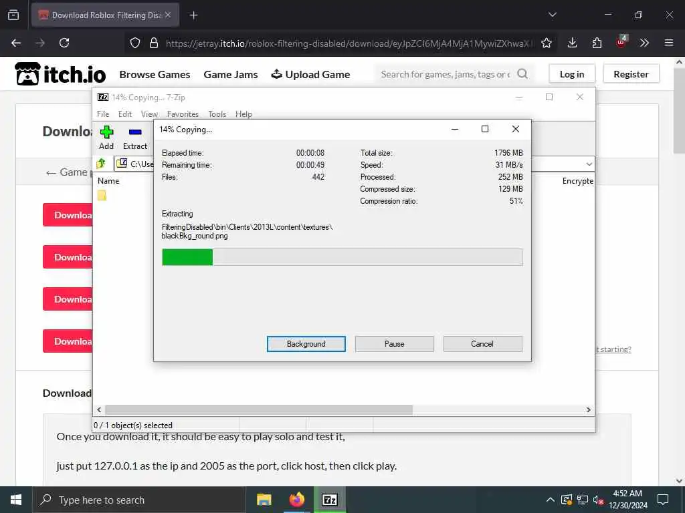Click the taskbar clock showing 4:52 AM
685x513 pixels.
[627, 500]
